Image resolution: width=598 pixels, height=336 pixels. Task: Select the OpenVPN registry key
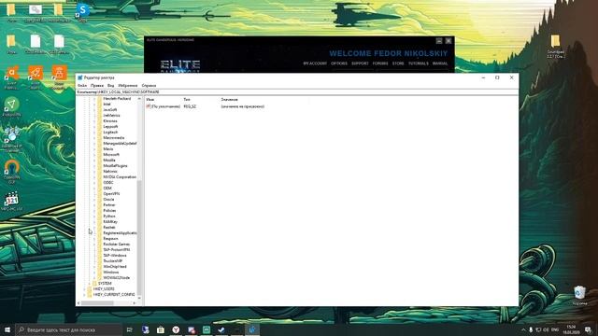click(111, 194)
